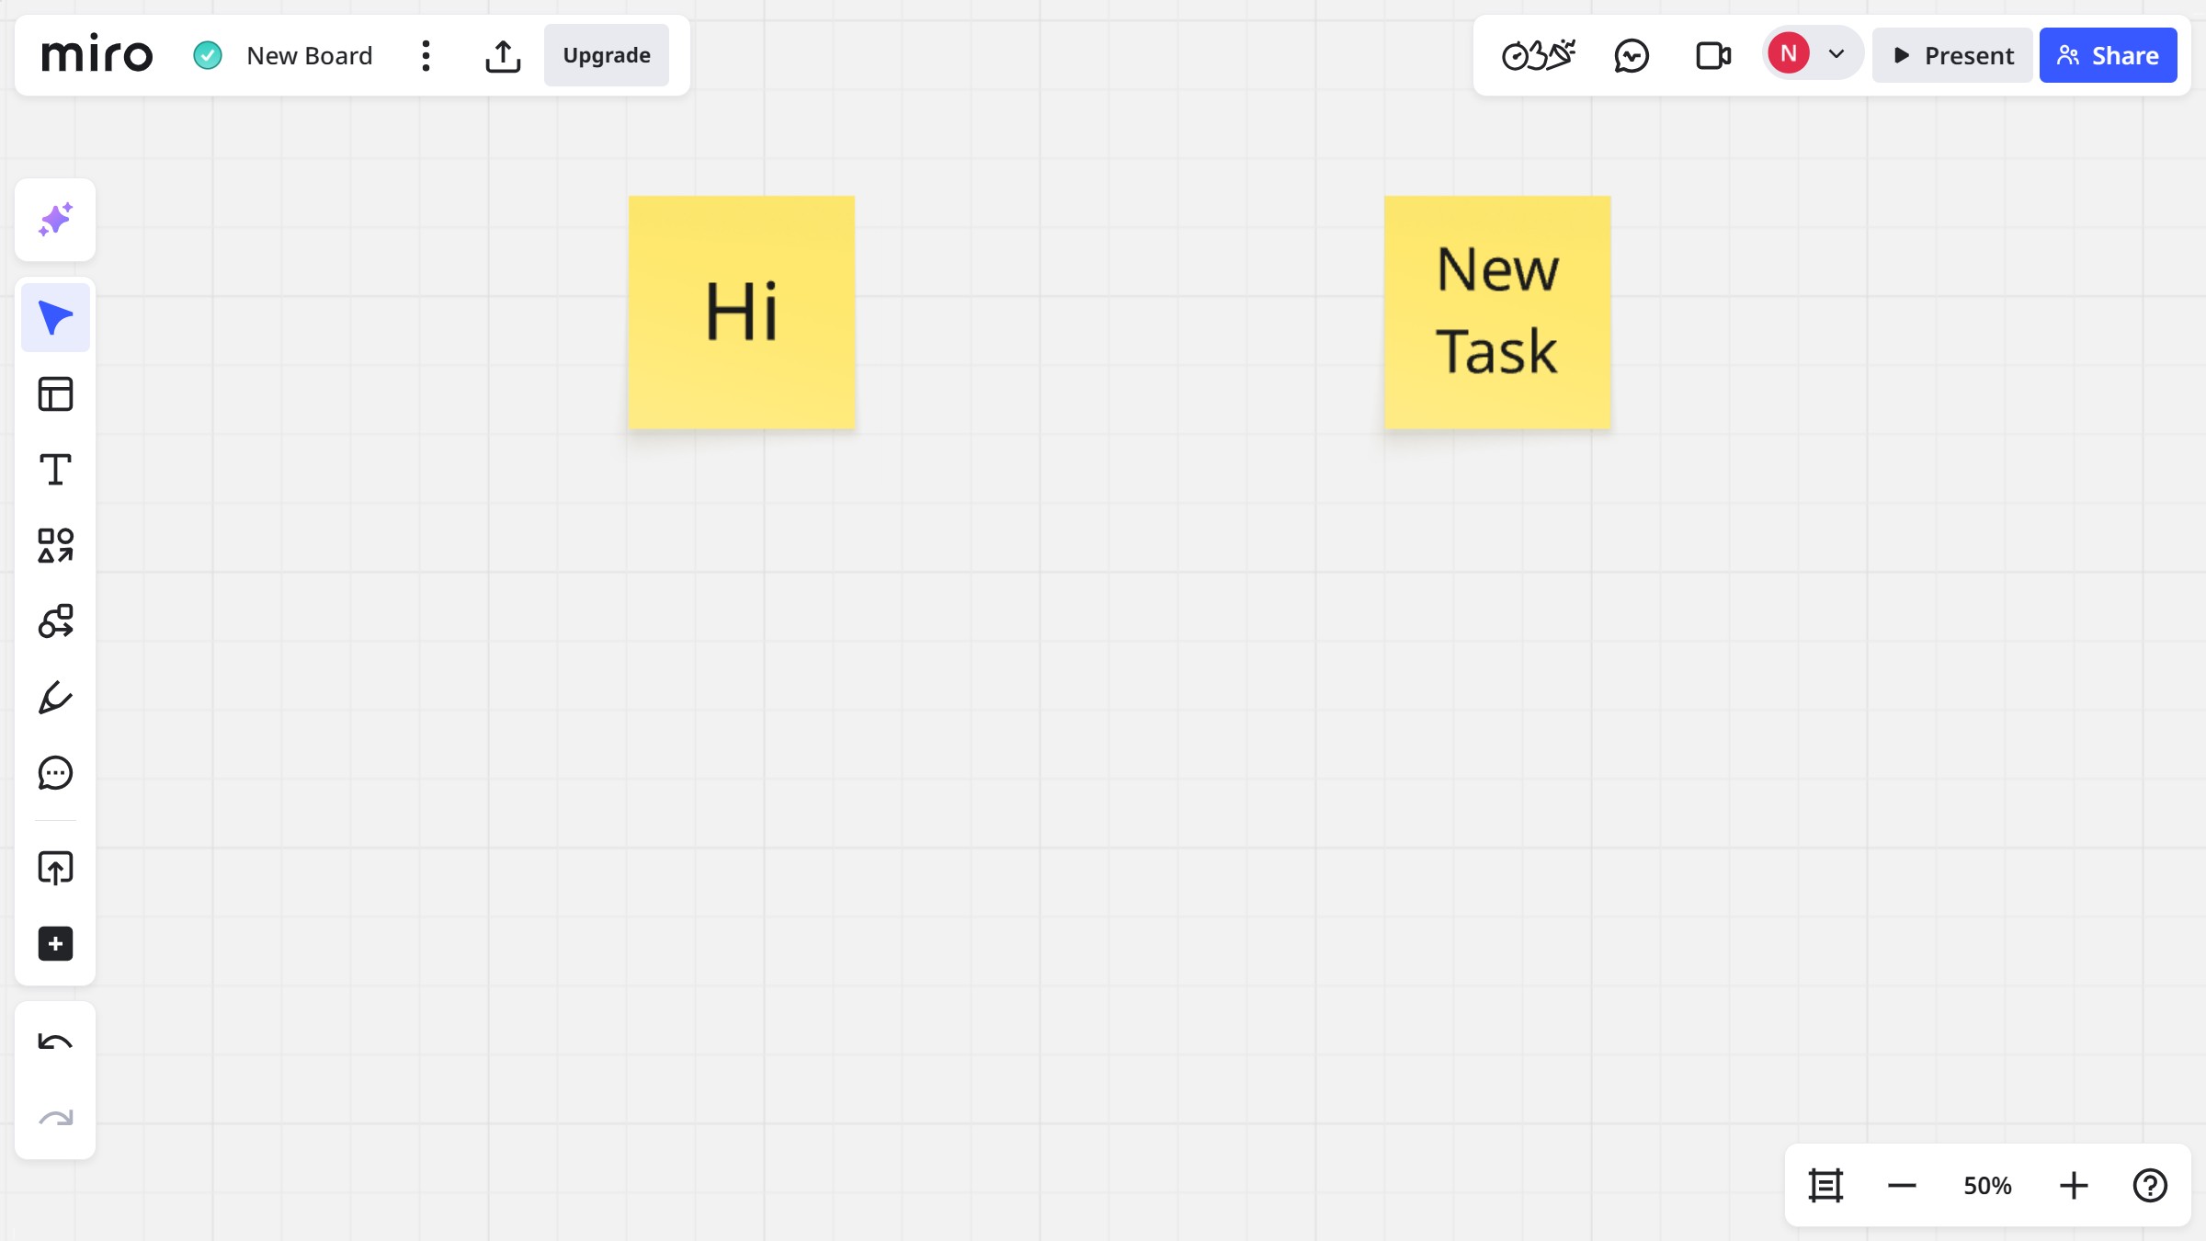This screenshot has height=1241, width=2206.
Task: Open the board options three-dot menu
Action: [426, 55]
